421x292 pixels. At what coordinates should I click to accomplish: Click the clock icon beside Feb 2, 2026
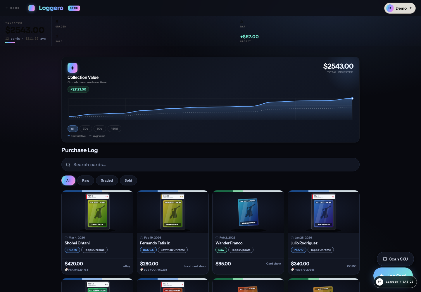click(x=217, y=238)
